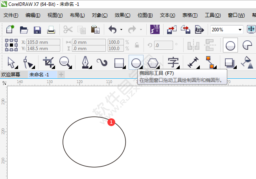Click the ruler origin crosshair corner

click(x=4, y=83)
